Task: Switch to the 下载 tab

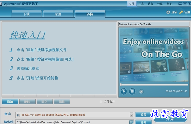Action: [27, 14]
